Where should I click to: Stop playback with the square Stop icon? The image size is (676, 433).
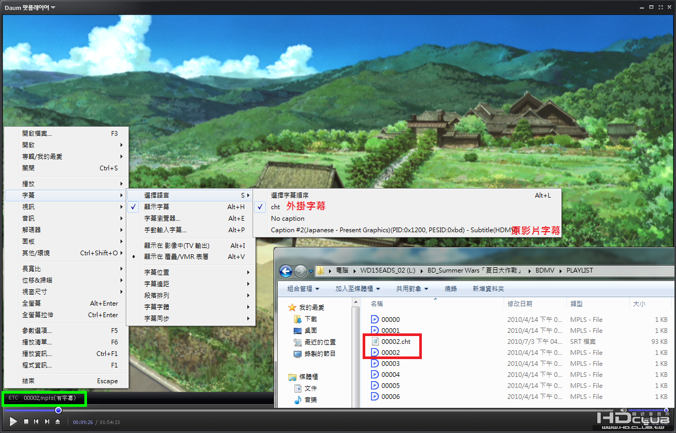[x=26, y=421]
